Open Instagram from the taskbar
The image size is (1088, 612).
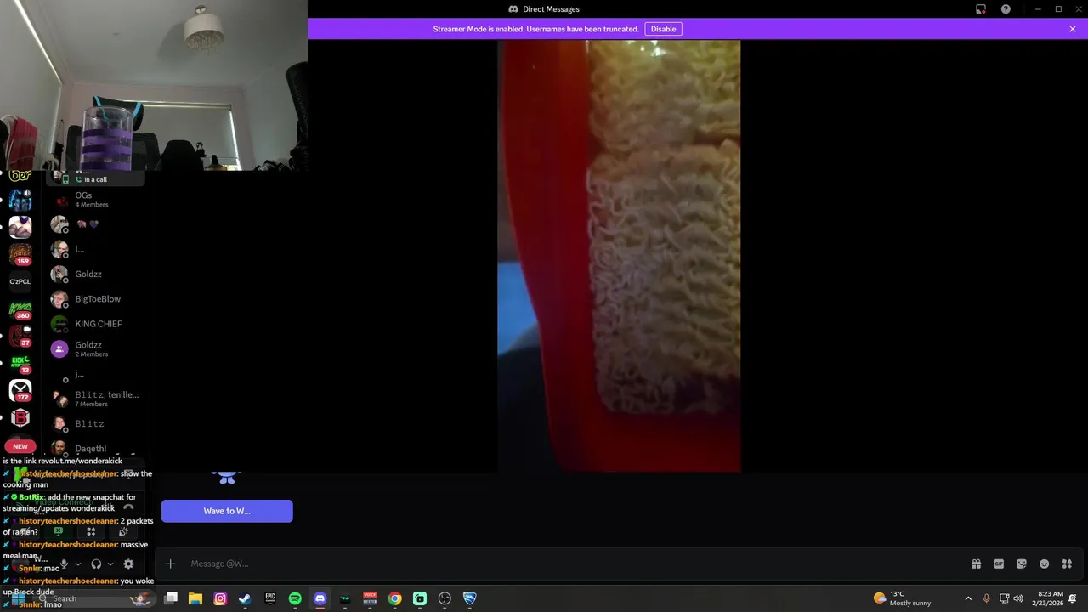pyautogui.click(x=220, y=598)
